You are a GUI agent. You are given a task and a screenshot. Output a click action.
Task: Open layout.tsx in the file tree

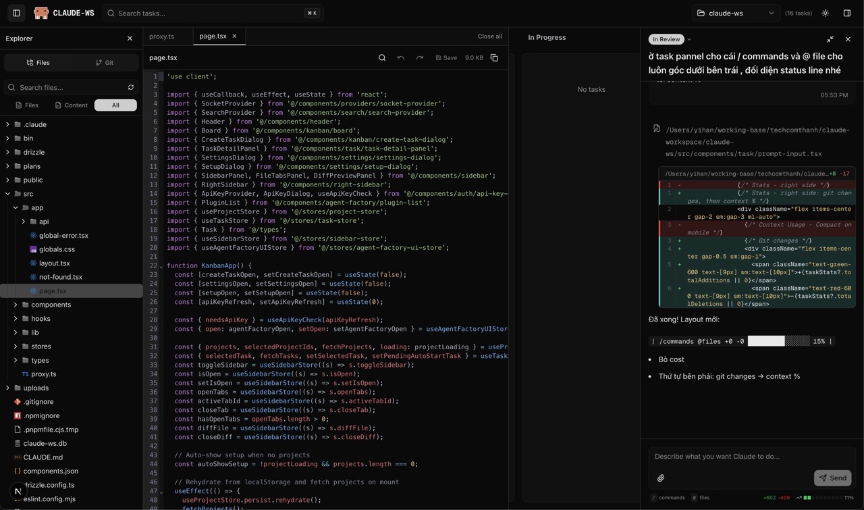pos(54,263)
